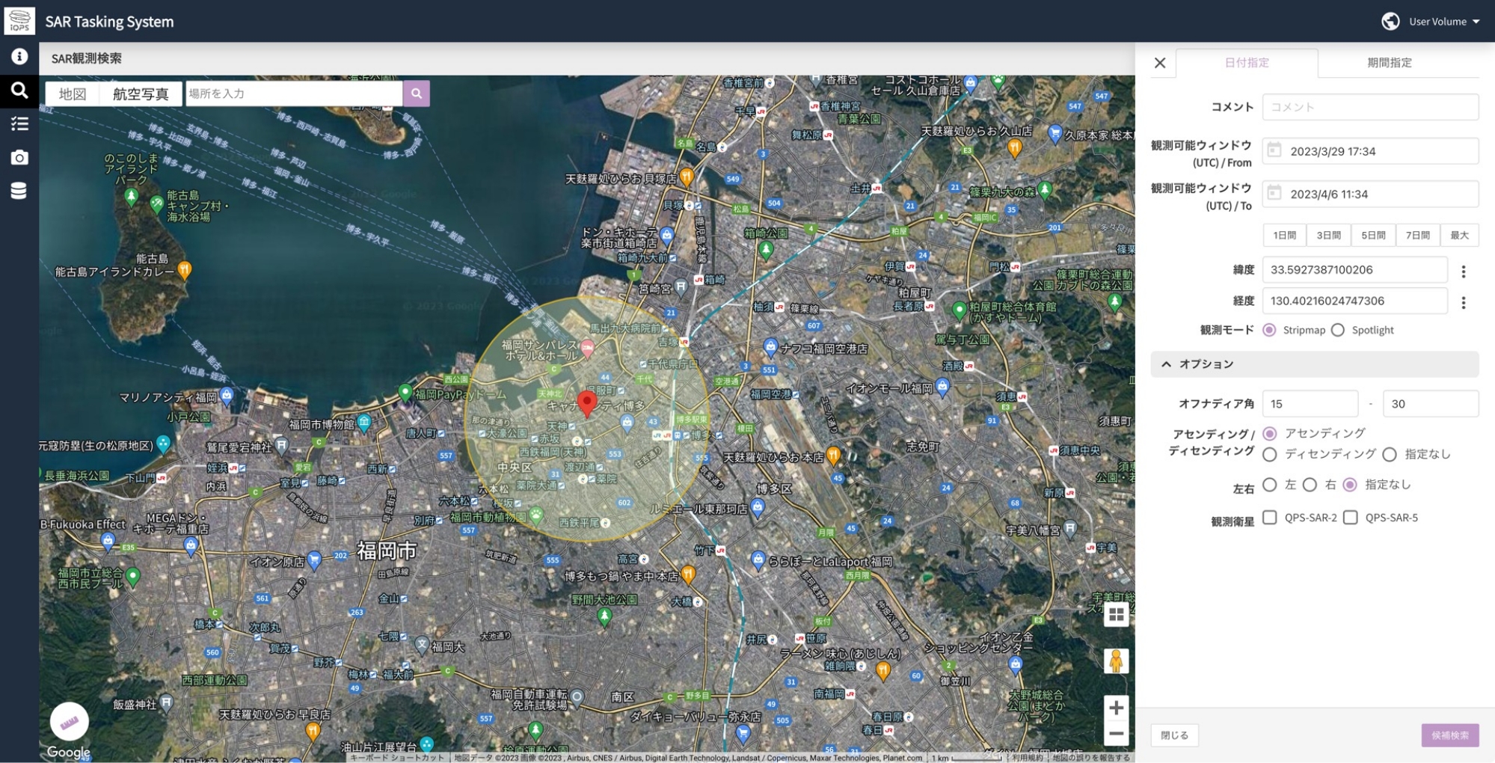Collapse the オプション section
This screenshot has height=763, width=1495.
pos(1314,364)
